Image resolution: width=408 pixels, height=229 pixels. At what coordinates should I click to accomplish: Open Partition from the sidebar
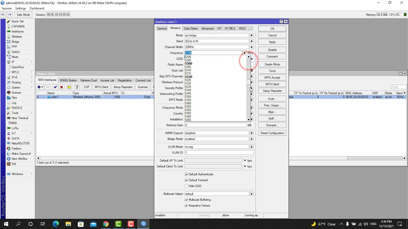(x=16, y=149)
